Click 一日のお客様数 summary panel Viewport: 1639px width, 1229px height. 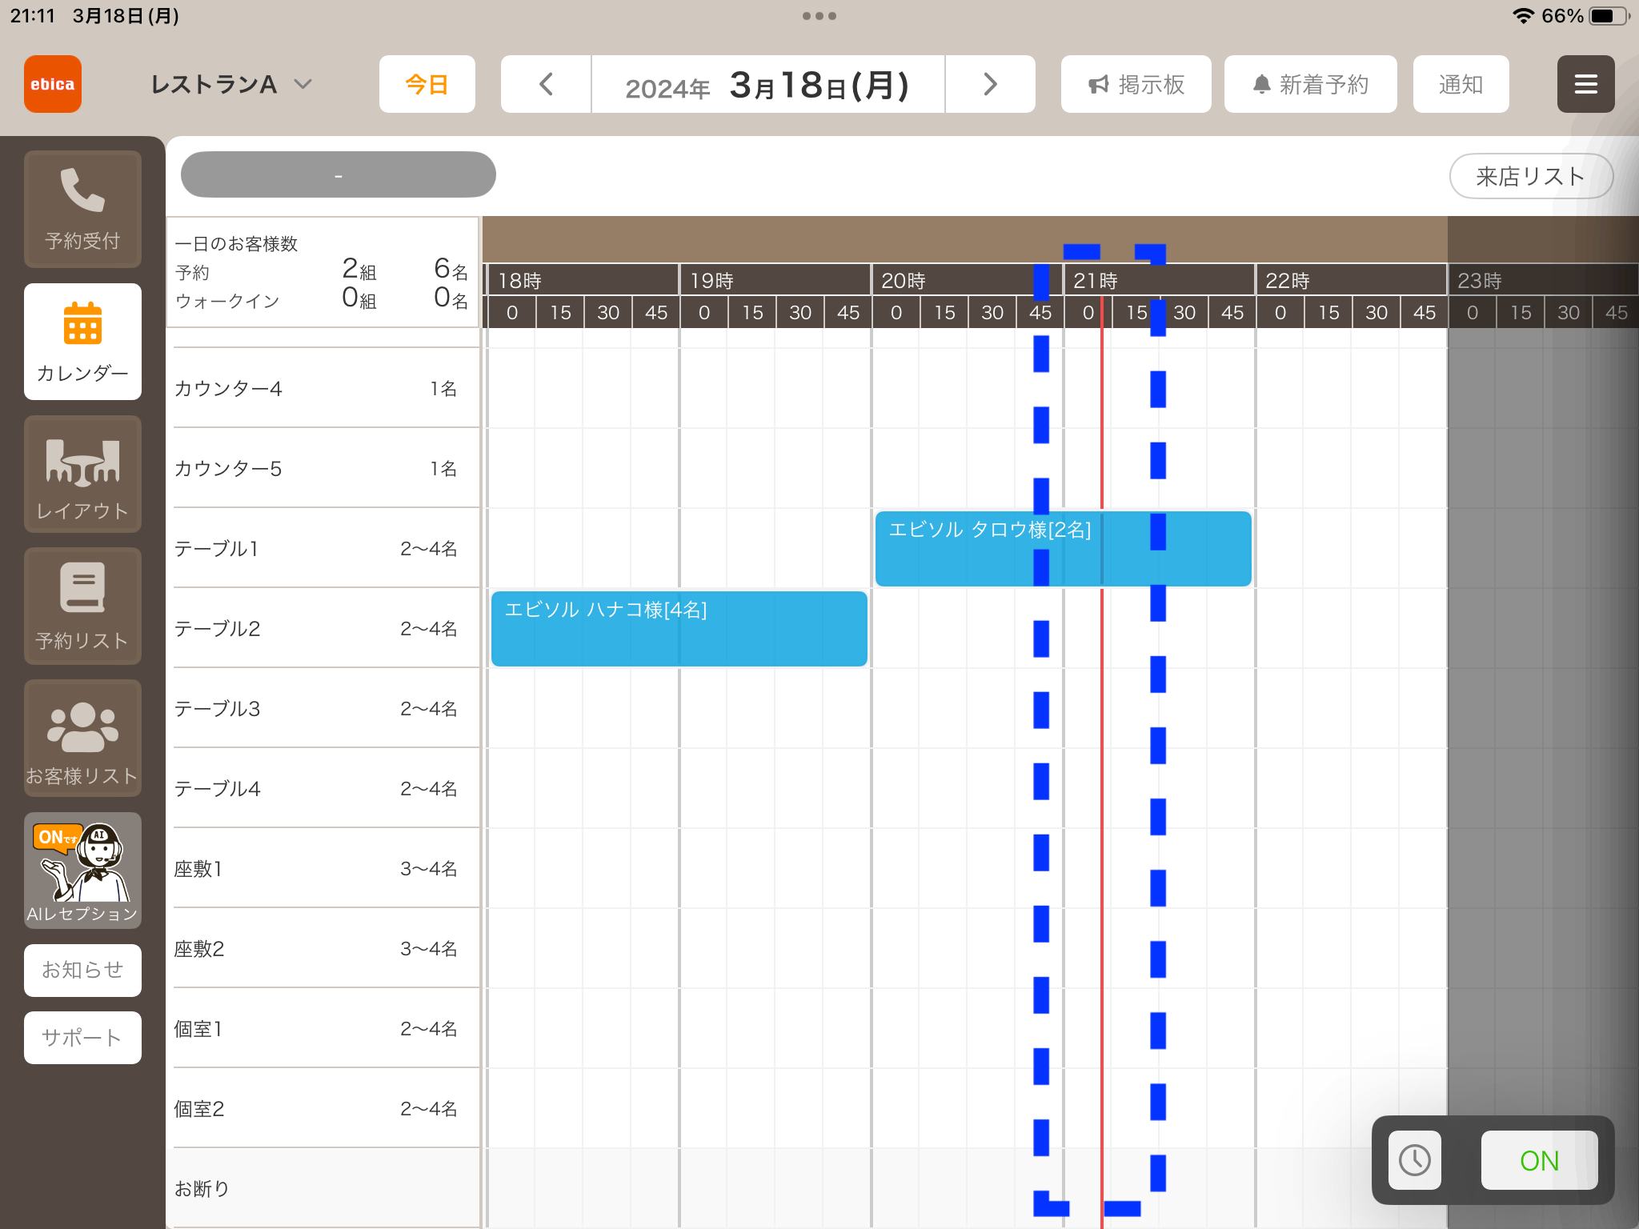click(x=323, y=272)
